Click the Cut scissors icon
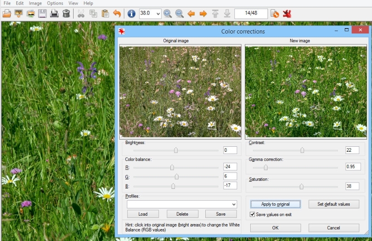This screenshot has height=241, width=372. pos(81,14)
